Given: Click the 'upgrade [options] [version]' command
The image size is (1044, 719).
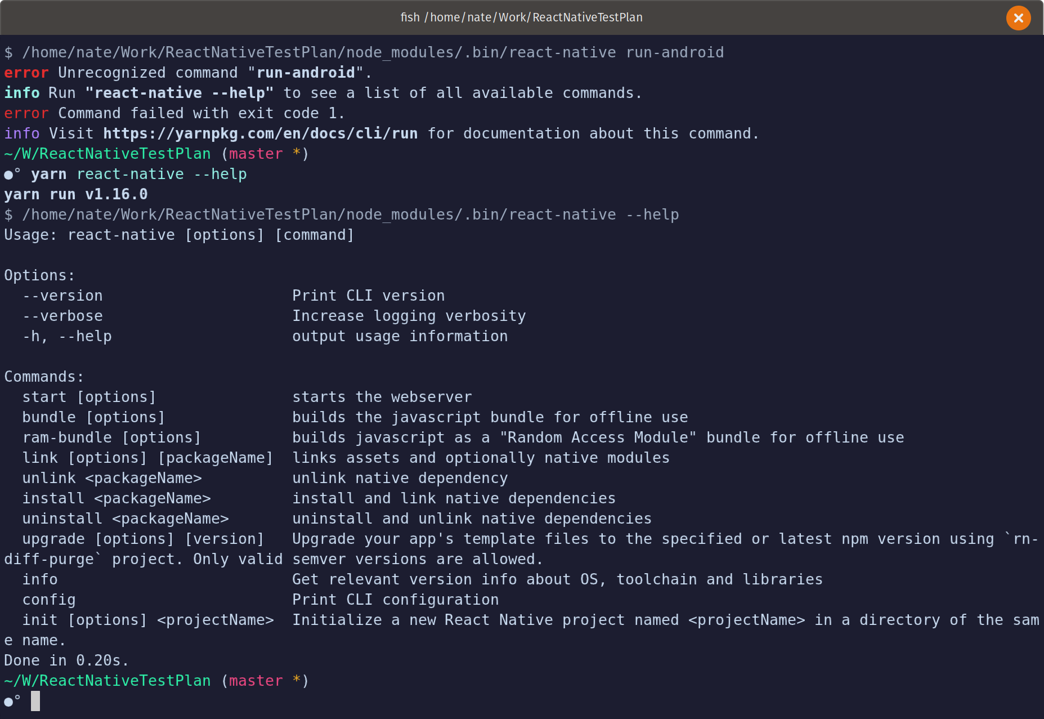Looking at the screenshot, I should pos(144,539).
